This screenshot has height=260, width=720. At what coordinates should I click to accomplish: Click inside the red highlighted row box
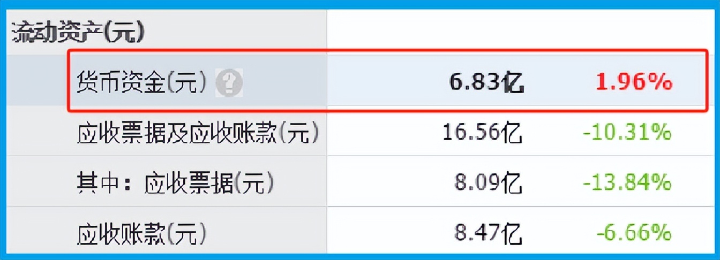[388, 80]
